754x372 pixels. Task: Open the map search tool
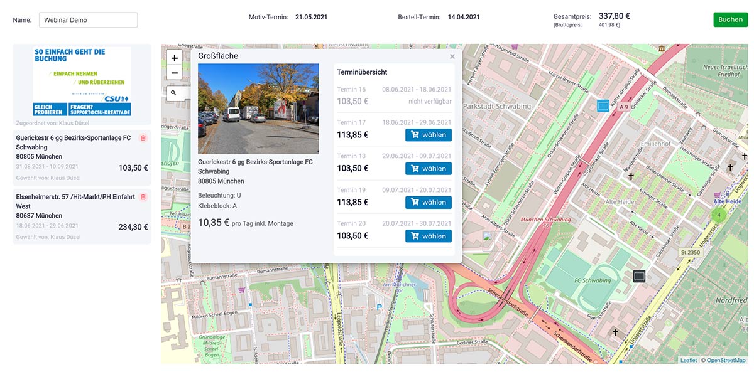coord(174,93)
